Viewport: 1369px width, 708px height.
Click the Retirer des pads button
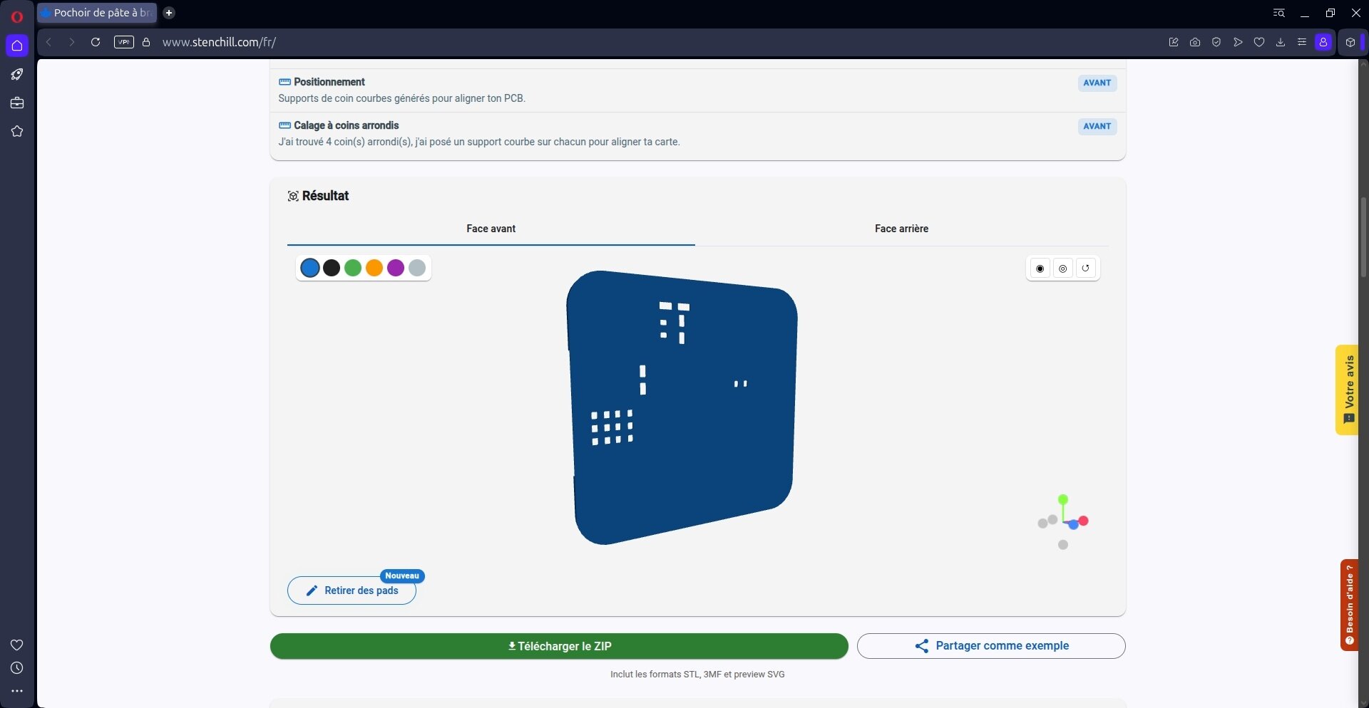[x=352, y=590]
